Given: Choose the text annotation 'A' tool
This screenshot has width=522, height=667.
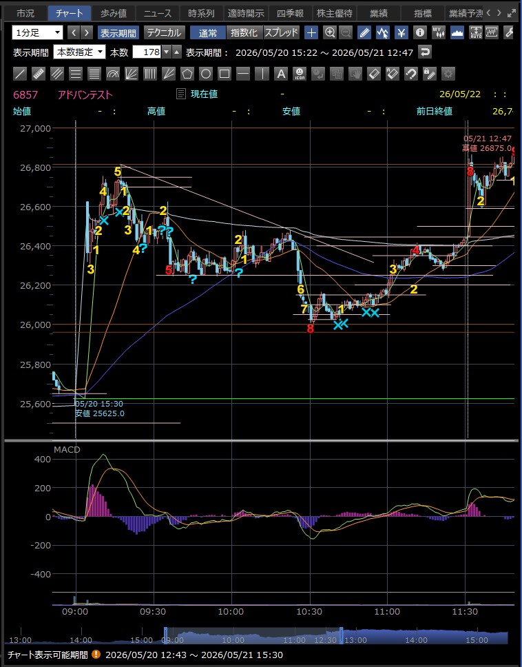Looking at the screenshot, I should [x=280, y=74].
